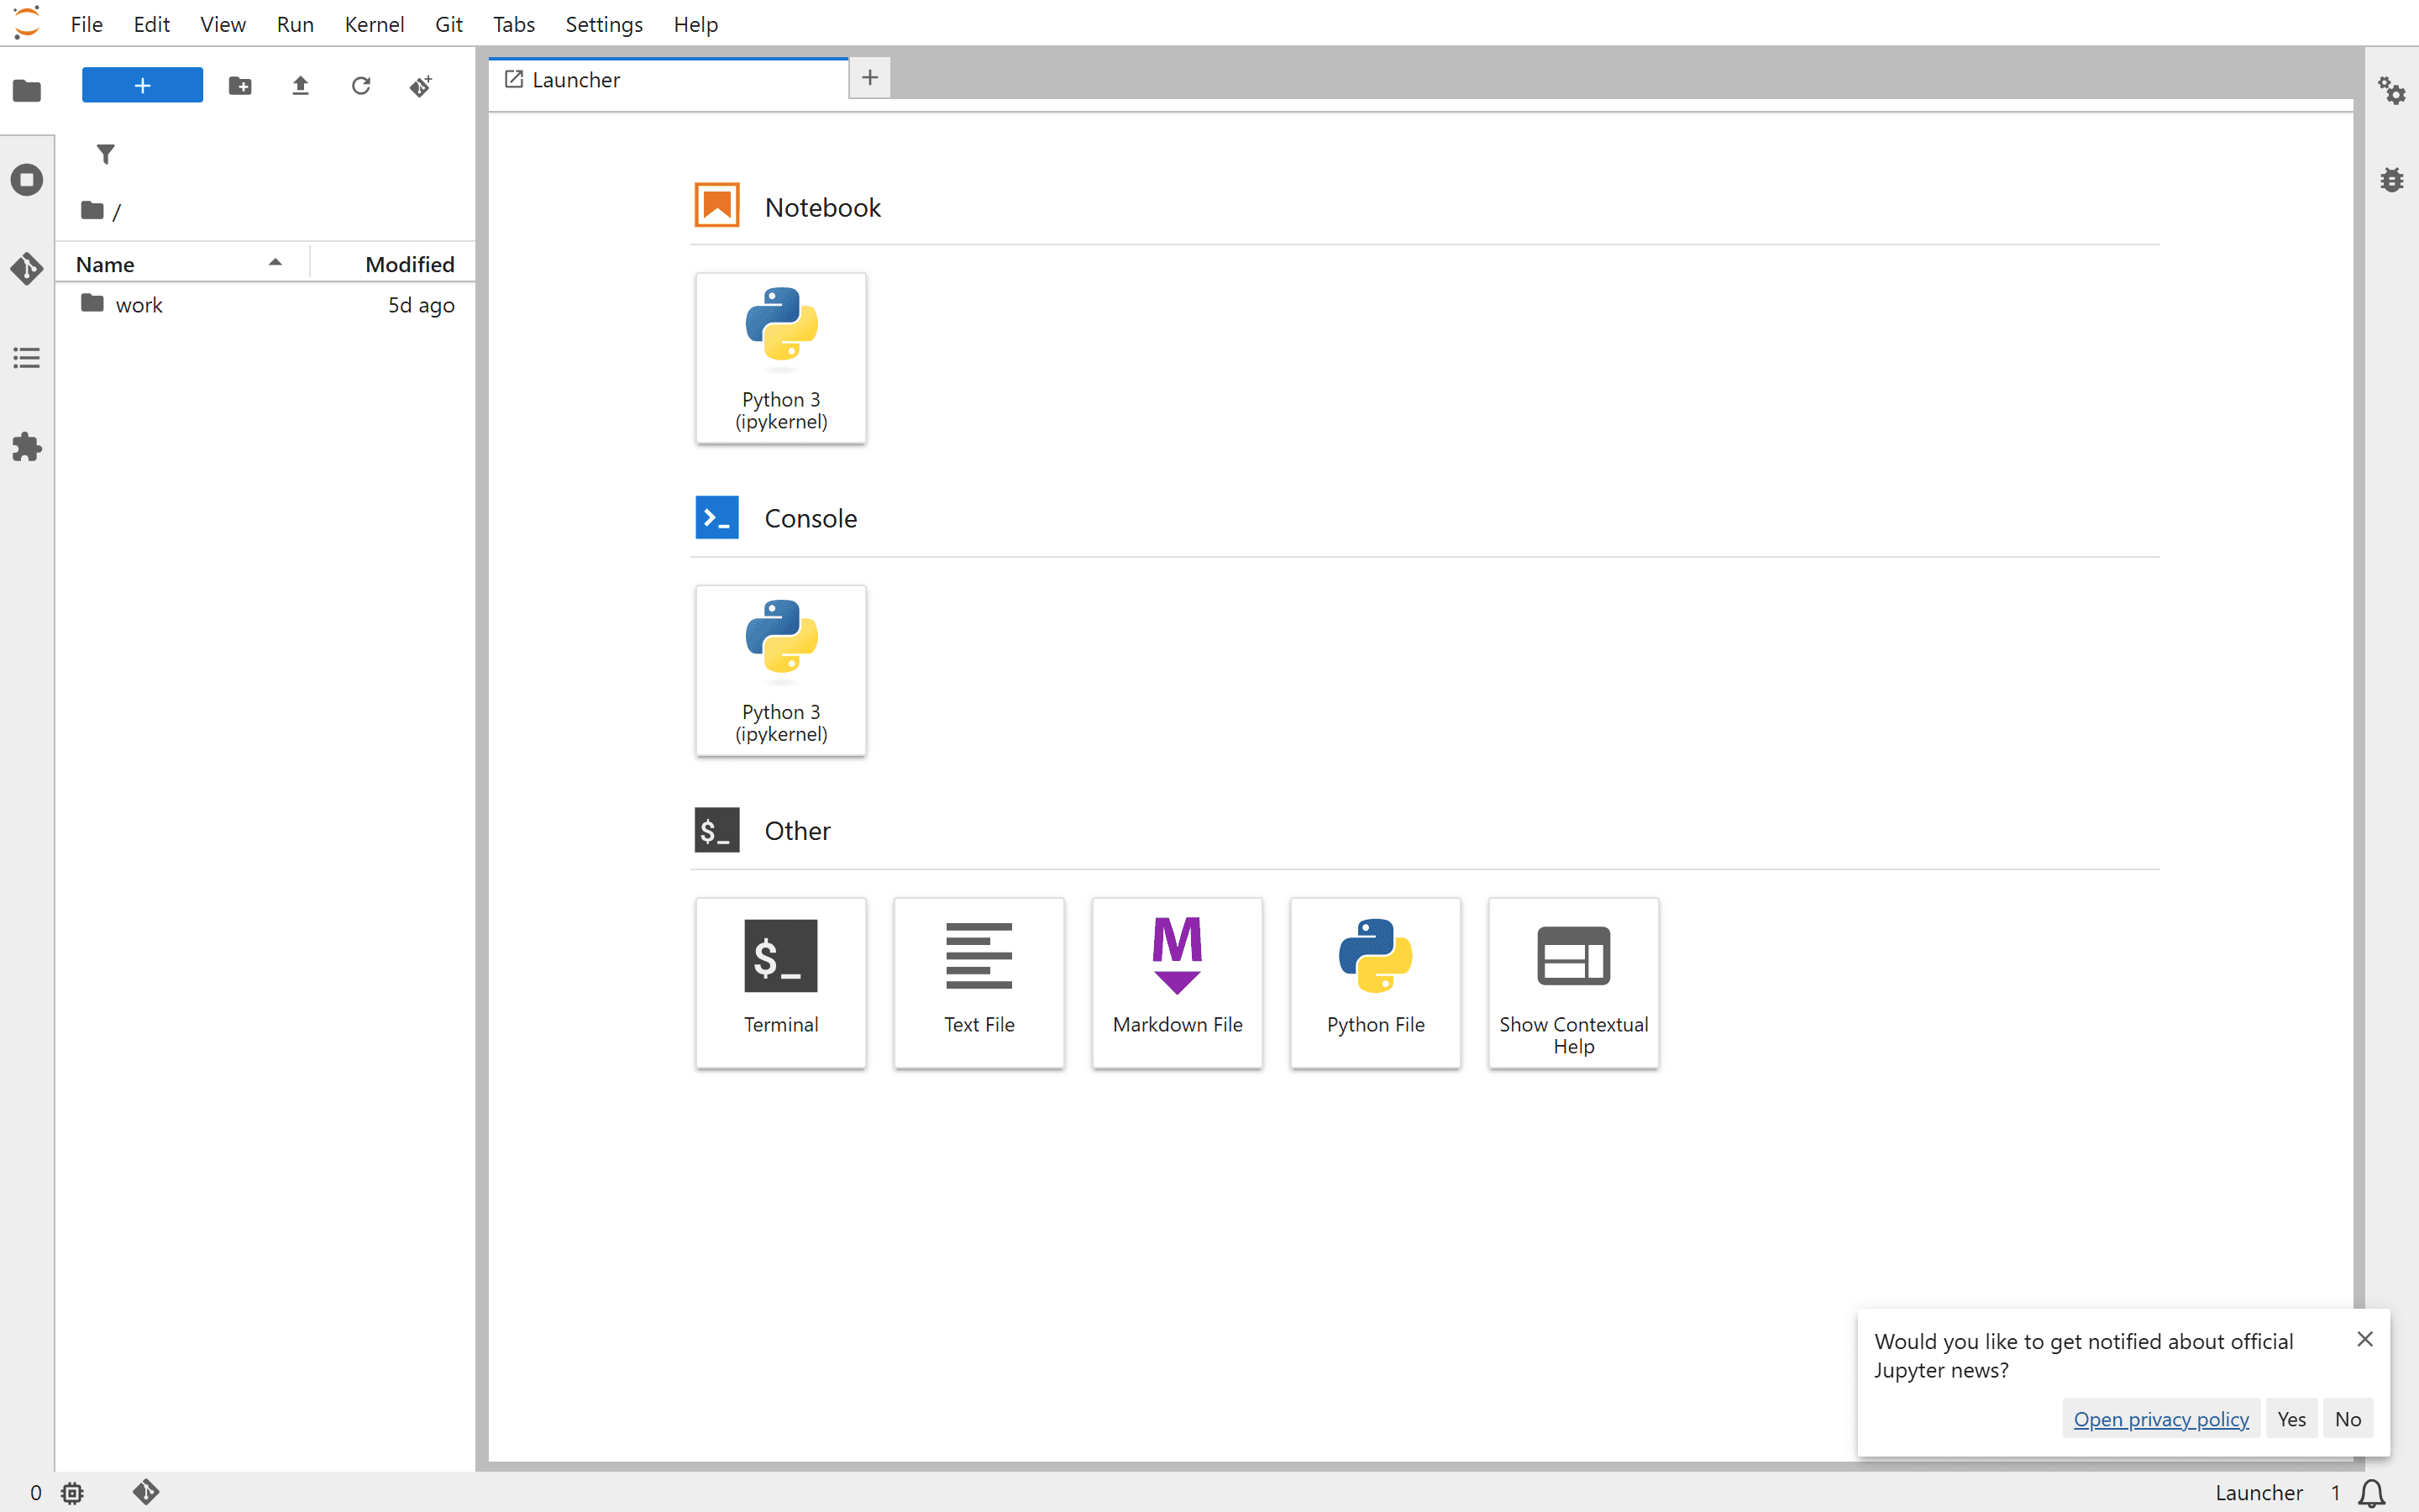Open the Table of Contents panel
The width and height of the screenshot is (2419, 1512).
tap(27, 358)
